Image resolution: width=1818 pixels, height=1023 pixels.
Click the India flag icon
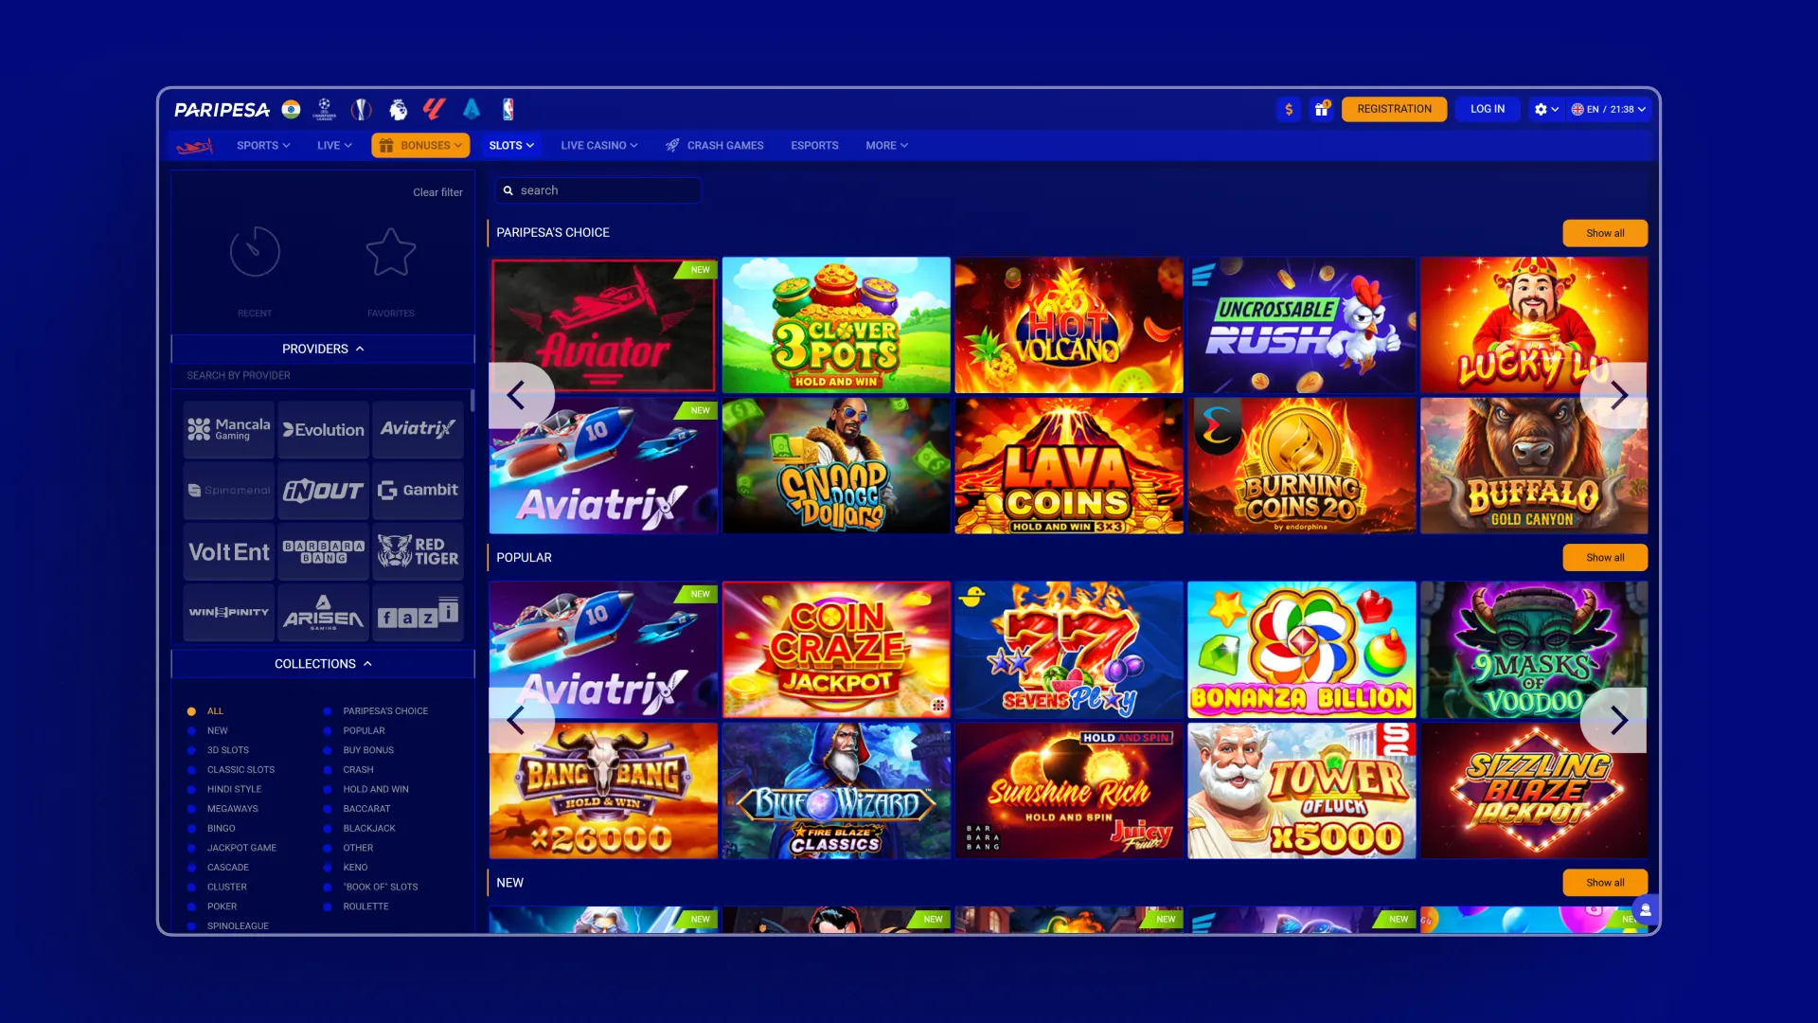292,109
